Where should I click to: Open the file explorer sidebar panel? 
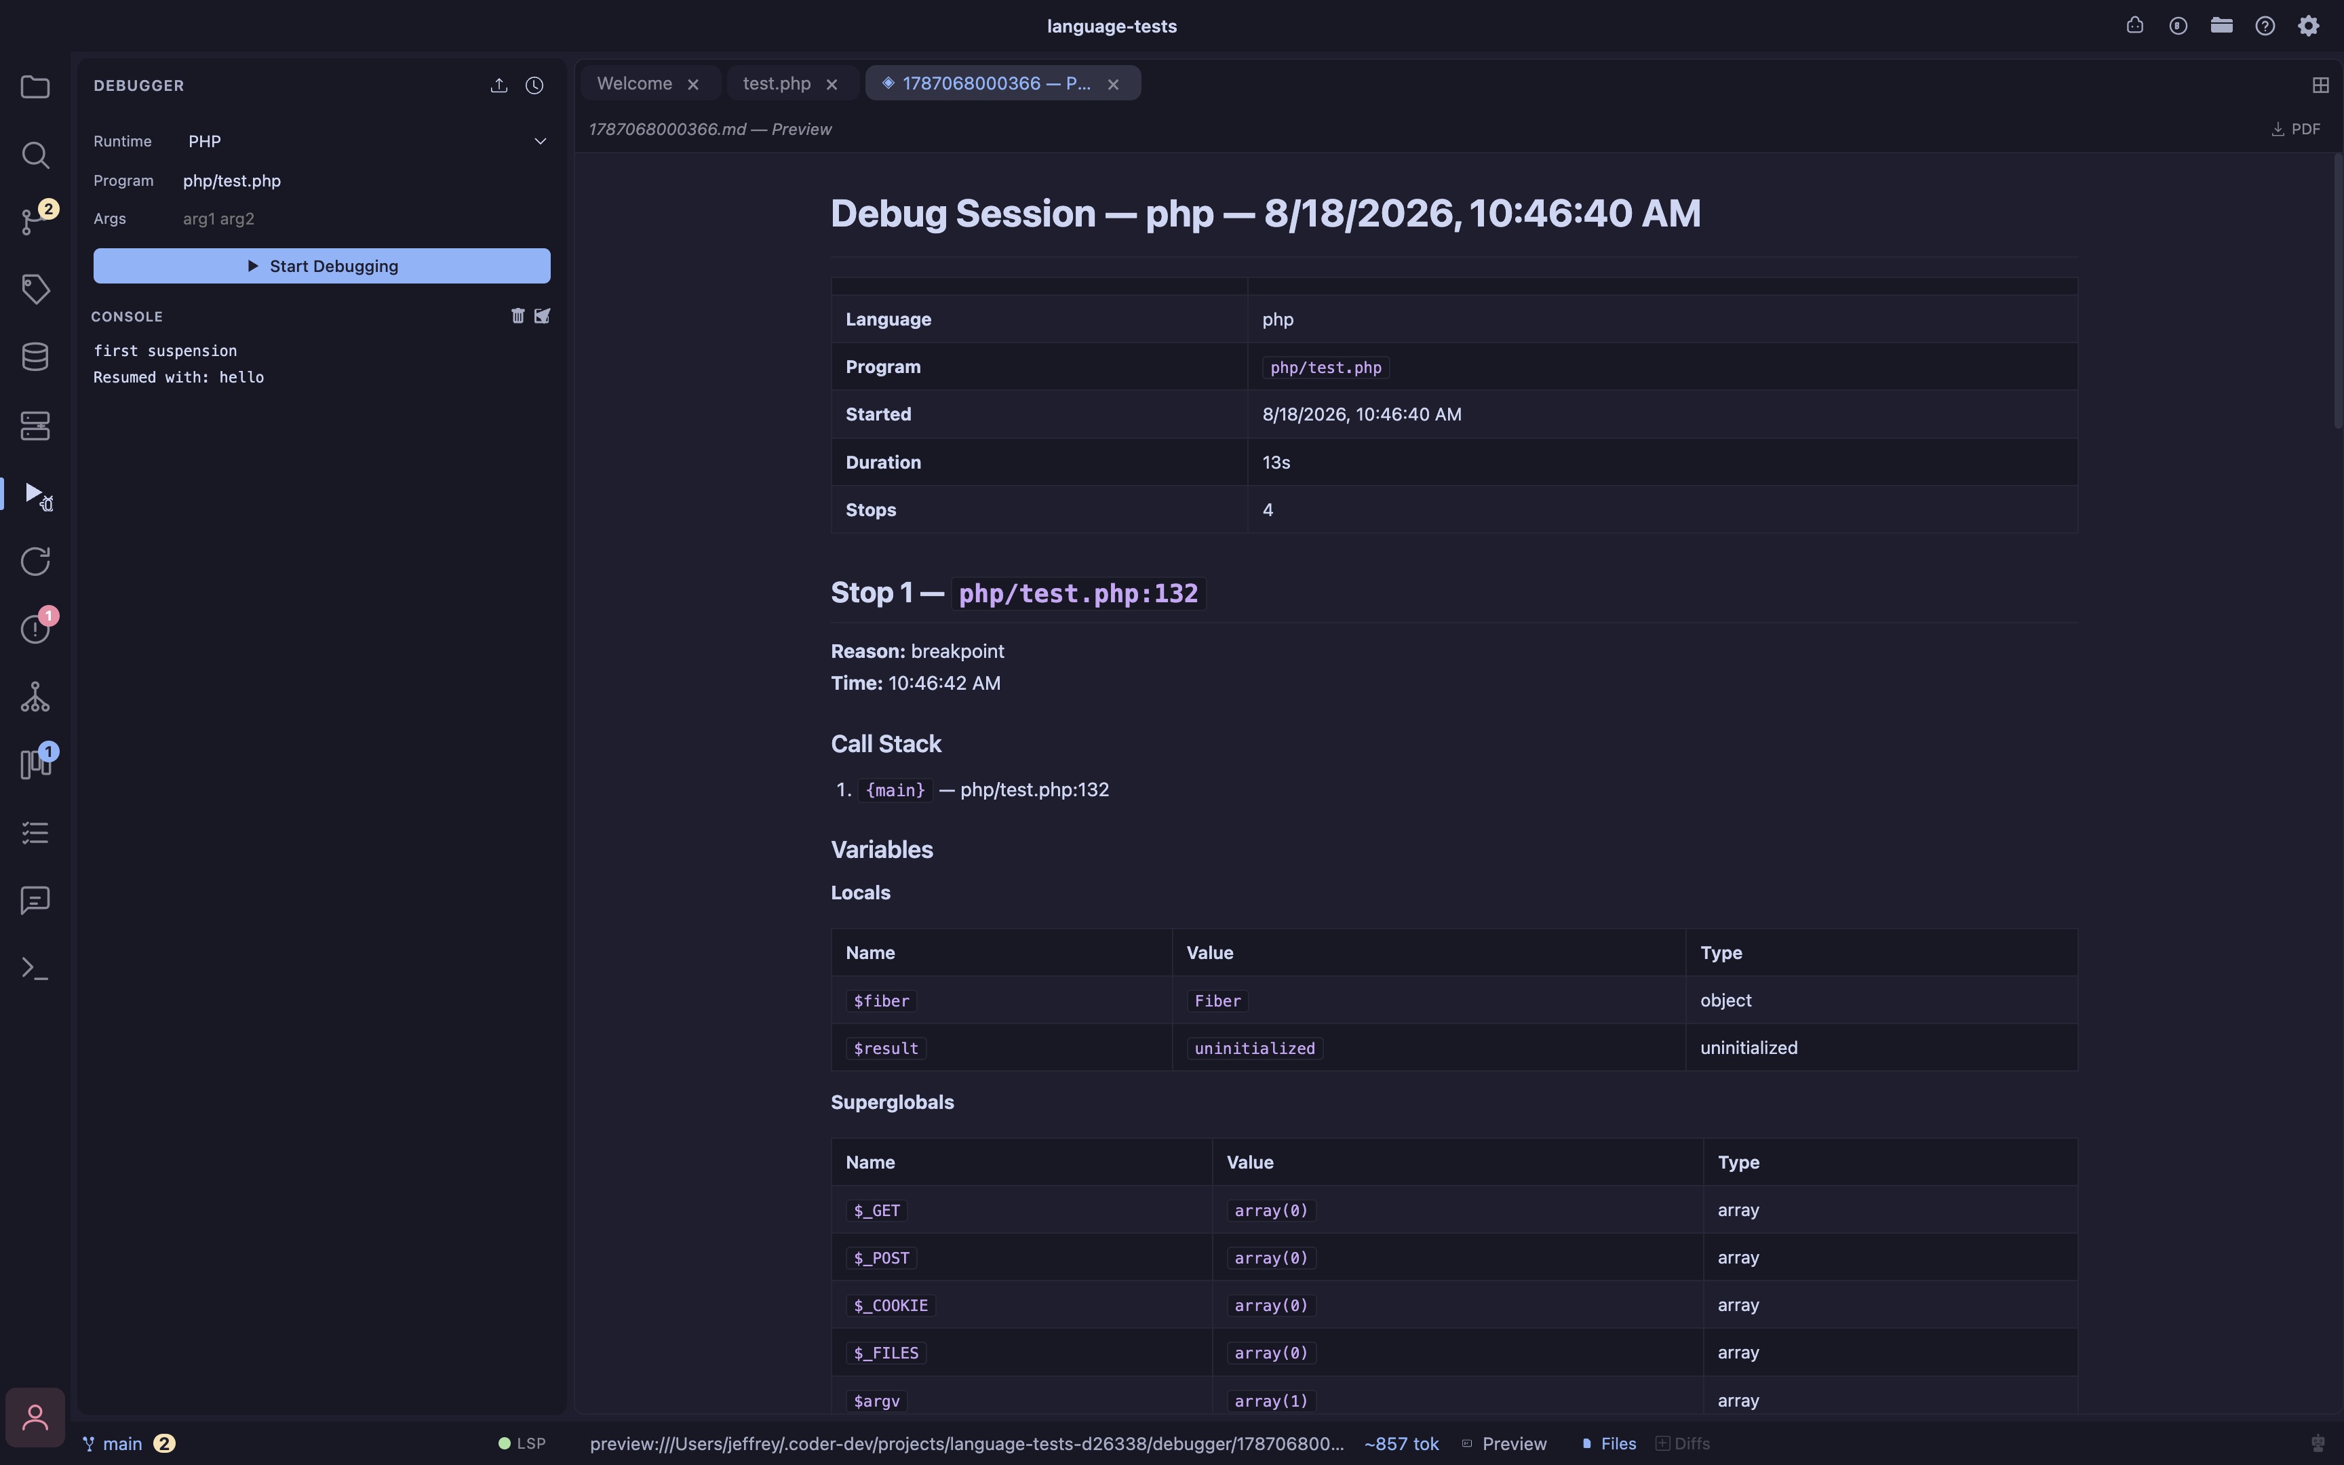point(35,87)
